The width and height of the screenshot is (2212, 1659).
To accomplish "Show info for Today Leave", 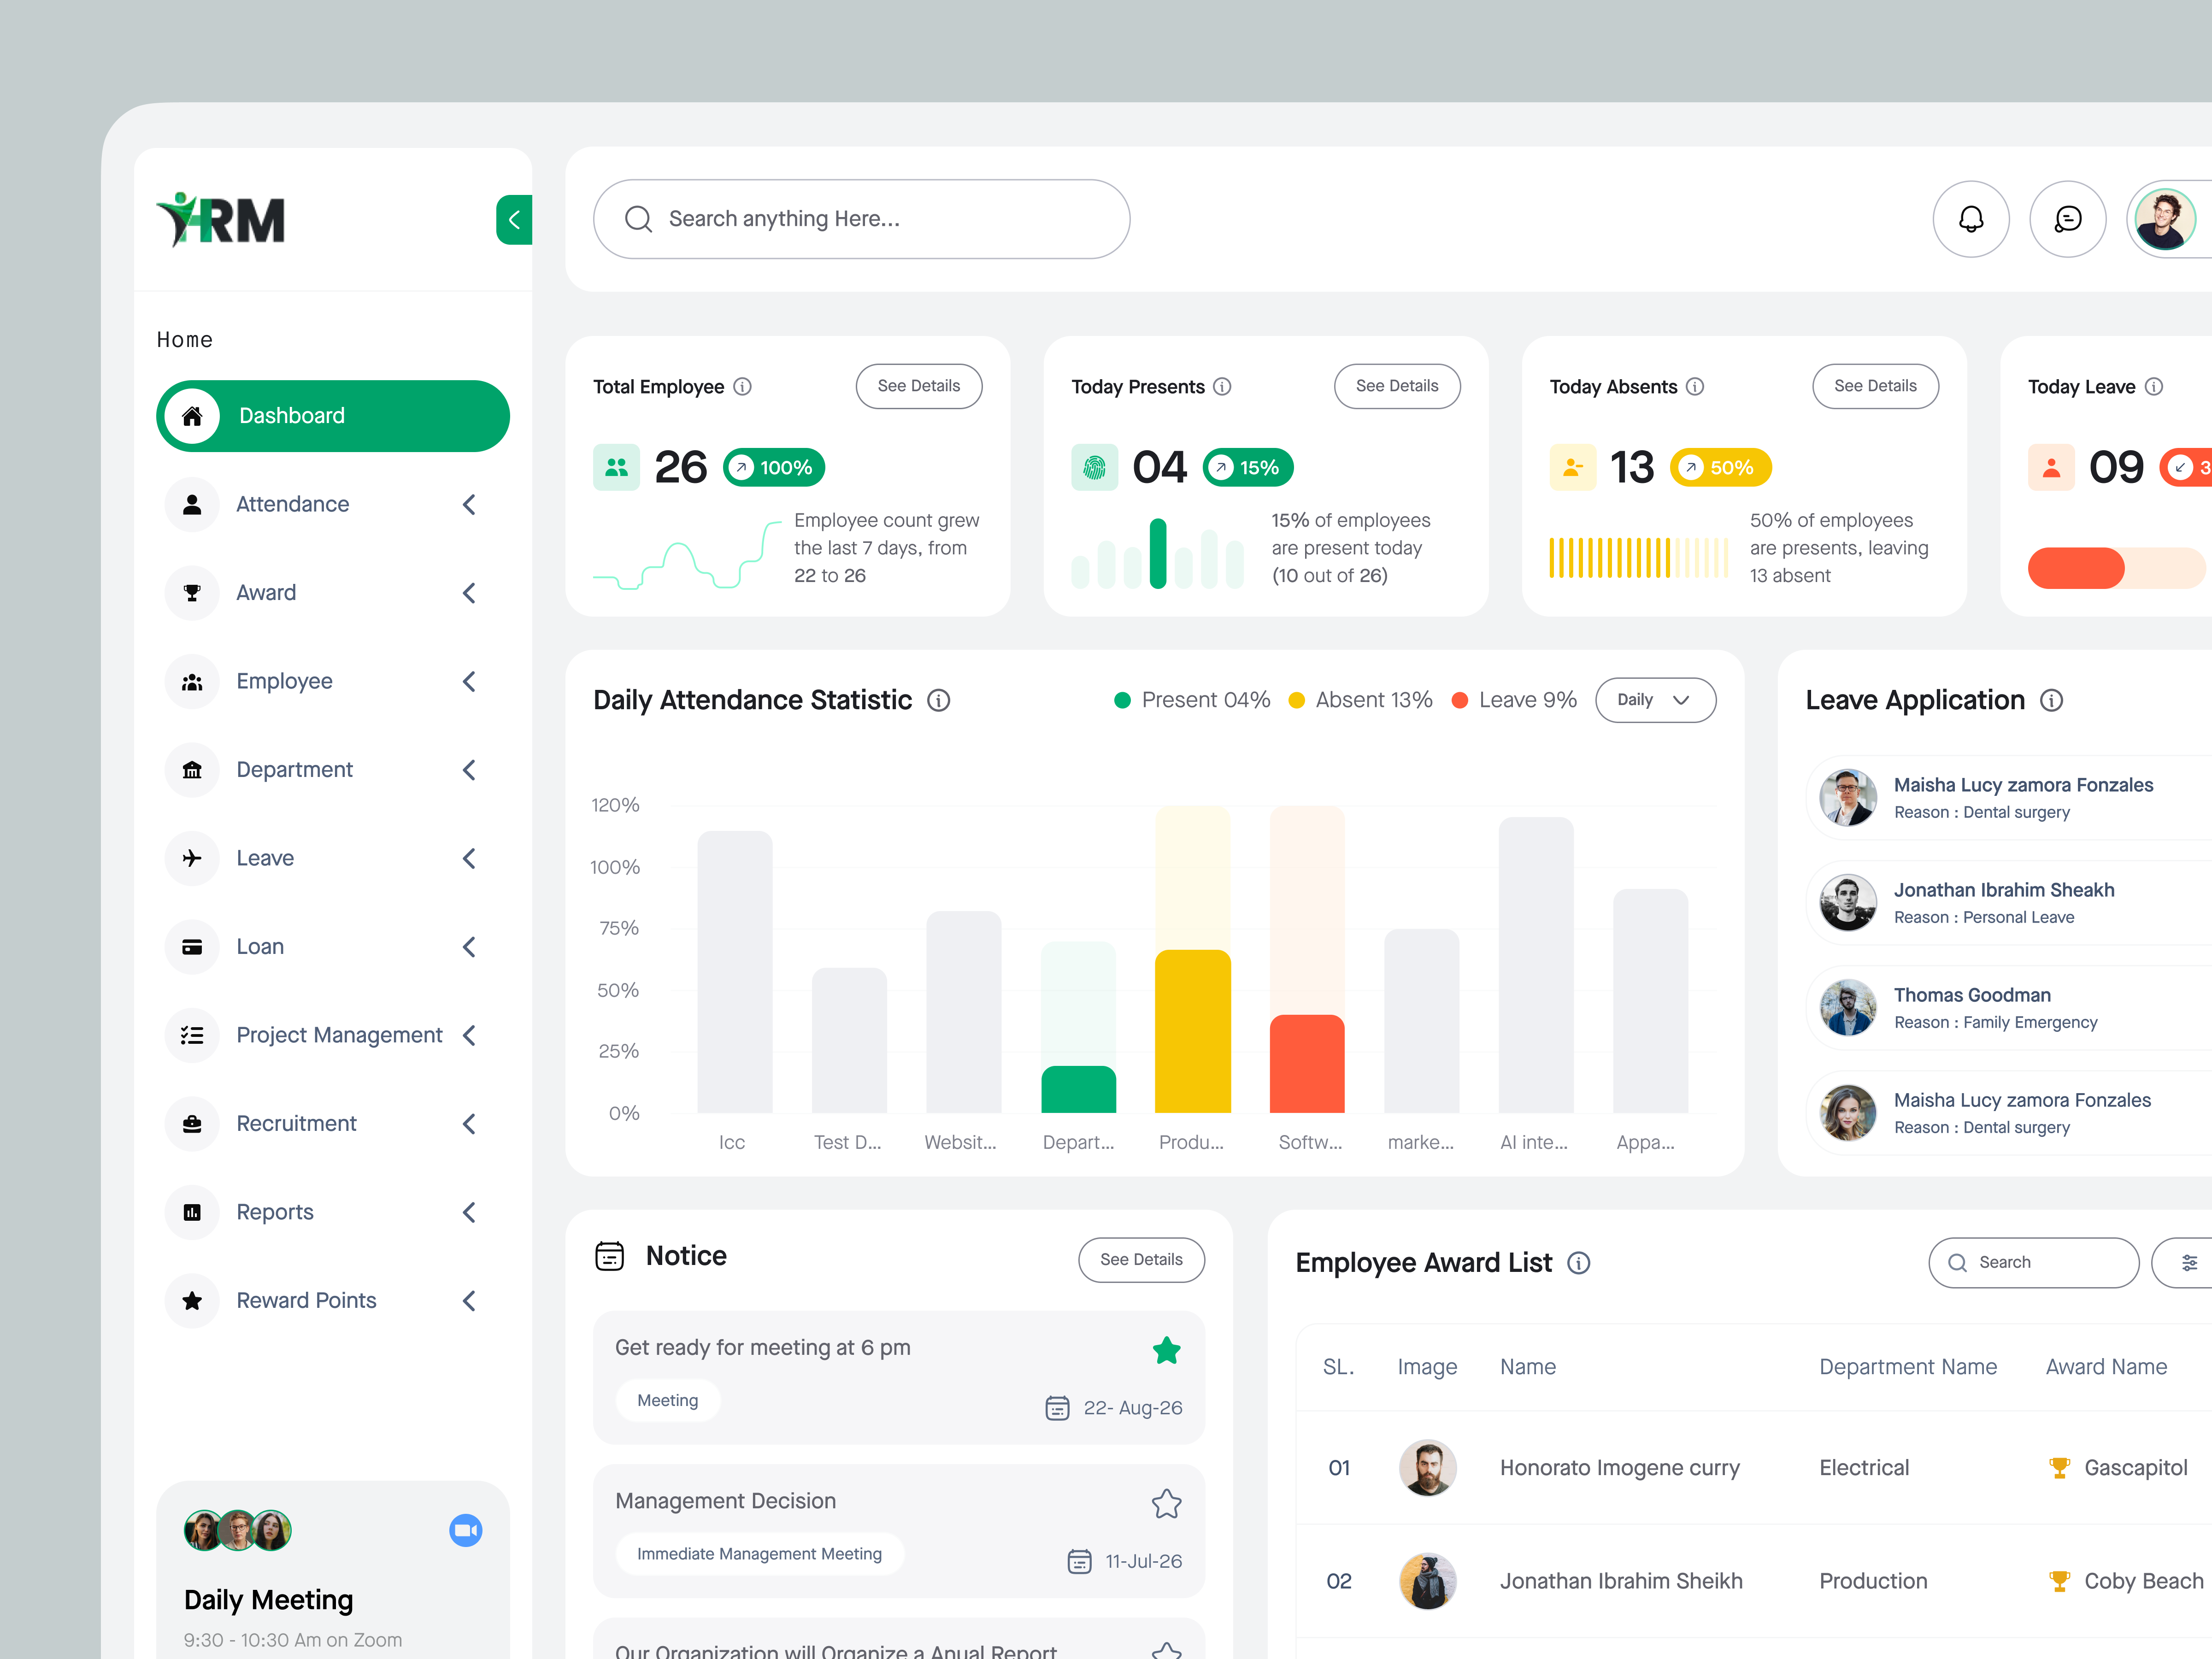I will coord(2154,387).
